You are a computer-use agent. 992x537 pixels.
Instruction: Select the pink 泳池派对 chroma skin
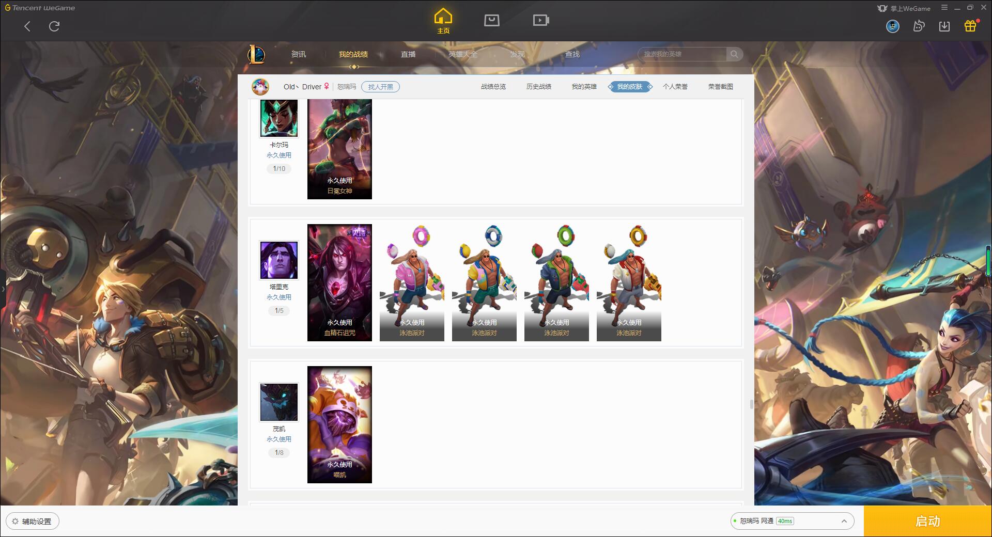click(x=412, y=282)
